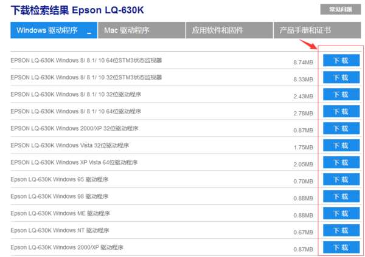This screenshot has height=257, width=365.
Task: Download the Windows NT driver
Action: (341, 230)
